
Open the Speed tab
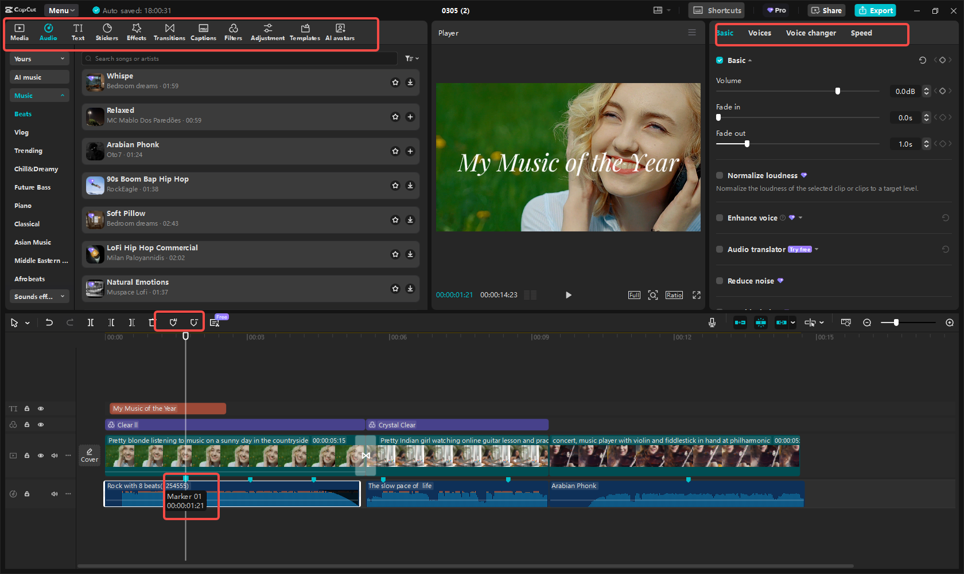pyautogui.click(x=861, y=33)
